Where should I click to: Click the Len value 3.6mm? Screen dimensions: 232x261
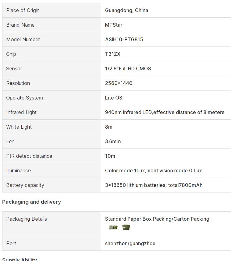[113, 141]
